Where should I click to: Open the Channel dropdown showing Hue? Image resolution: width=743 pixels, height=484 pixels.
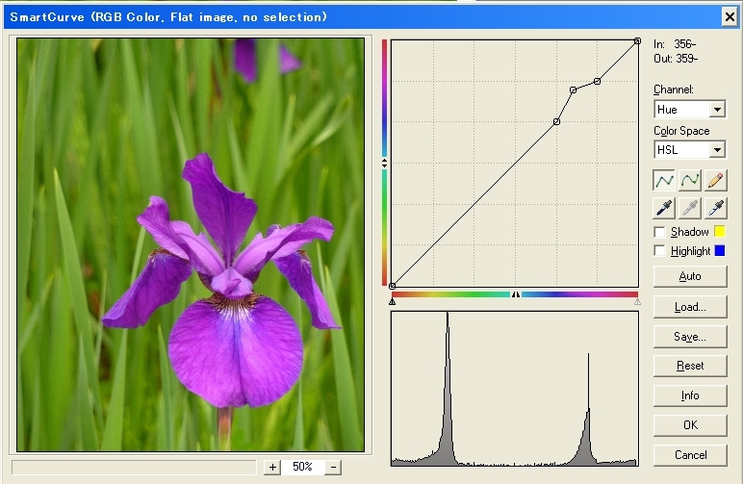(x=689, y=110)
